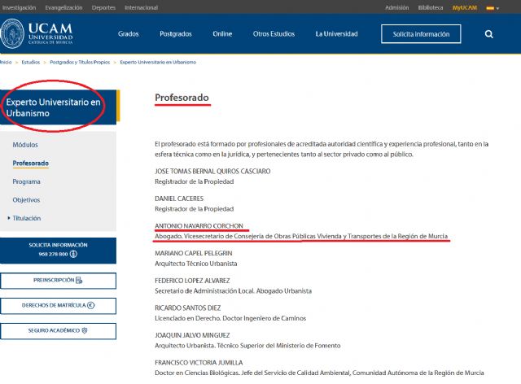Click Postgrados y Títulos Propios breadcrumb
This screenshot has height=384, width=521.
(80, 62)
